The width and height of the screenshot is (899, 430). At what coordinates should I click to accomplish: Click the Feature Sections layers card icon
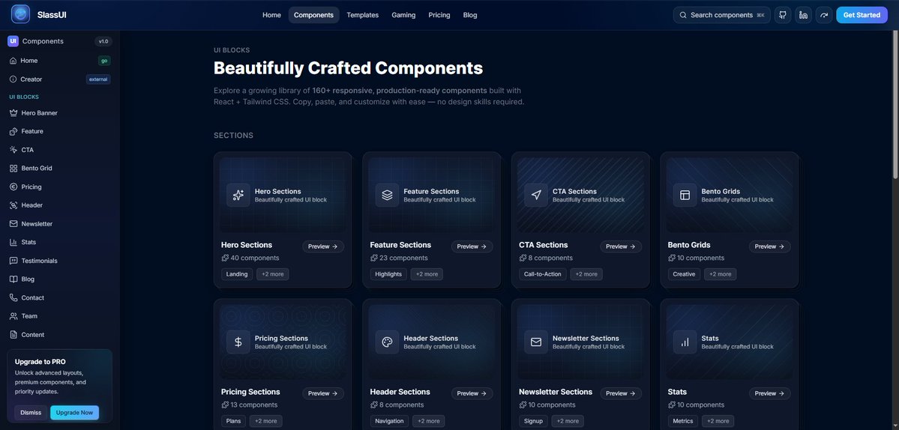tap(387, 196)
